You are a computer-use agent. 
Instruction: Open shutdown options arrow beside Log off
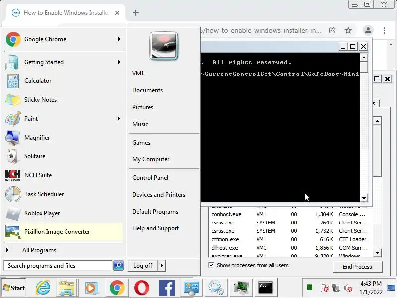coord(162,266)
